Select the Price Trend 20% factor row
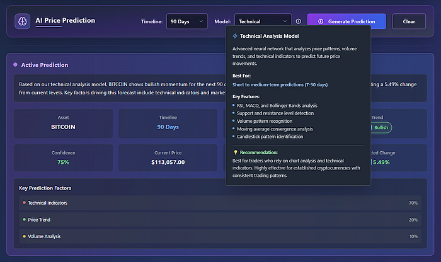The height and width of the screenshot is (262, 441). [x=220, y=220]
